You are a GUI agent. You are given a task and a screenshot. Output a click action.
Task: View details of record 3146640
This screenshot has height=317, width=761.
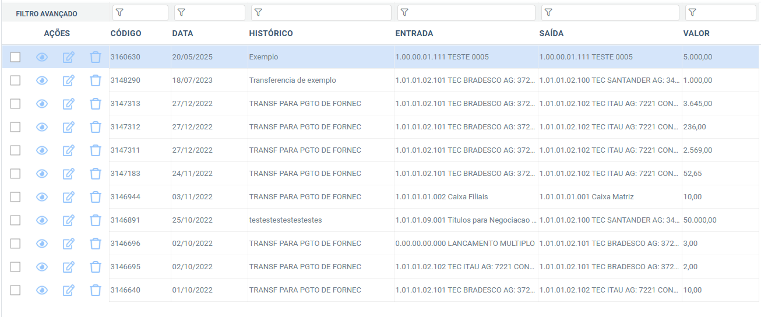click(x=42, y=290)
